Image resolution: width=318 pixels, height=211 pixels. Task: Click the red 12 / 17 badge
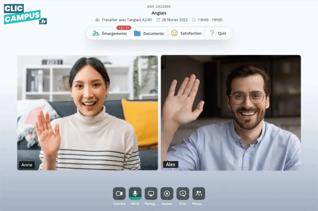coord(124,28)
